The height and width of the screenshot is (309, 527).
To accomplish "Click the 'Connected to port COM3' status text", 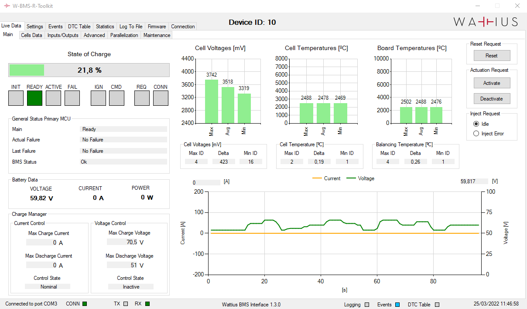I will [x=31, y=304].
